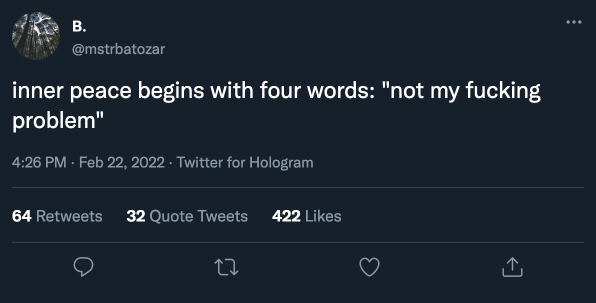Click the bold 64 retweet count
The width and height of the screenshot is (596, 303).
click(21, 216)
